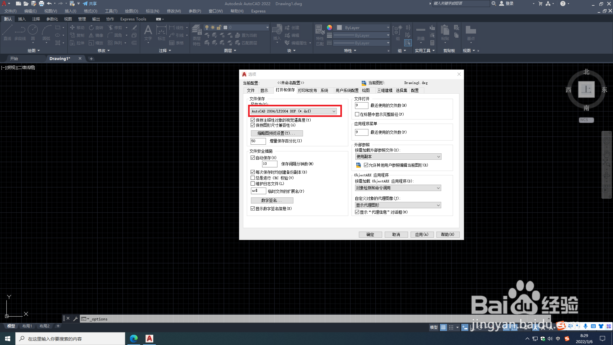Toggle create backup copy on each save checkbox

(253, 172)
